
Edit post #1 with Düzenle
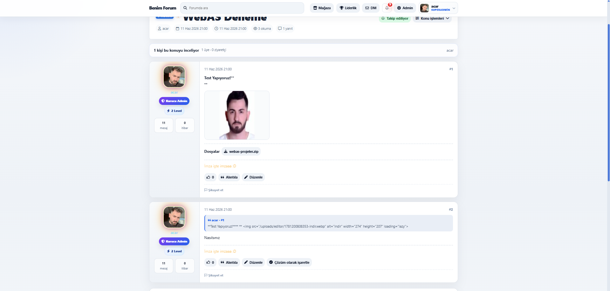pos(253,177)
